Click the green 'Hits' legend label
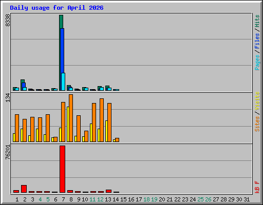 pos(257,21)
